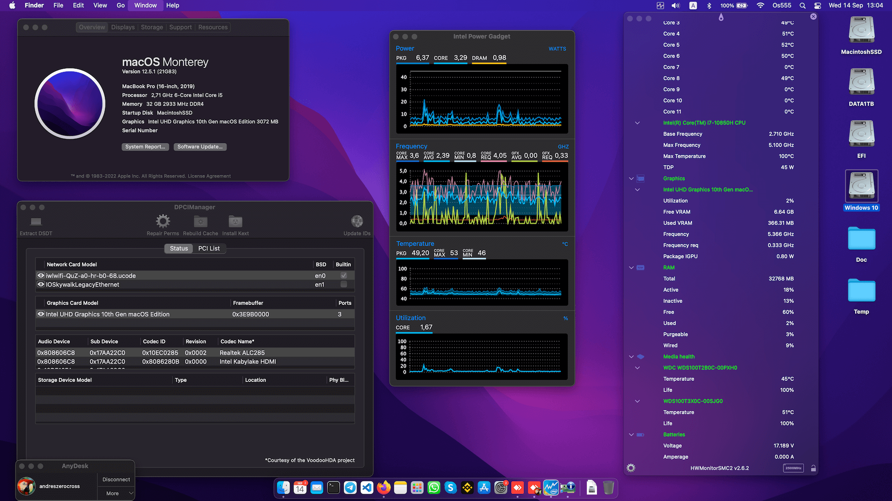Launch Firefox from the Dock
This screenshot has height=501, width=892.
click(x=384, y=488)
